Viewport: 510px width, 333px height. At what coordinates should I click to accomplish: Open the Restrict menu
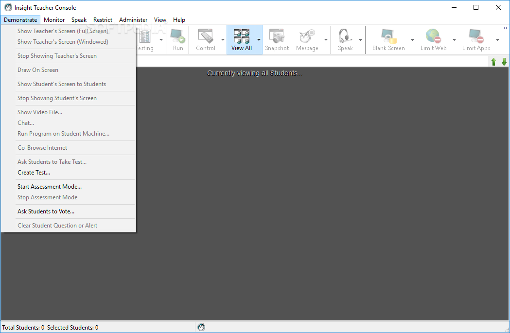pos(103,20)
